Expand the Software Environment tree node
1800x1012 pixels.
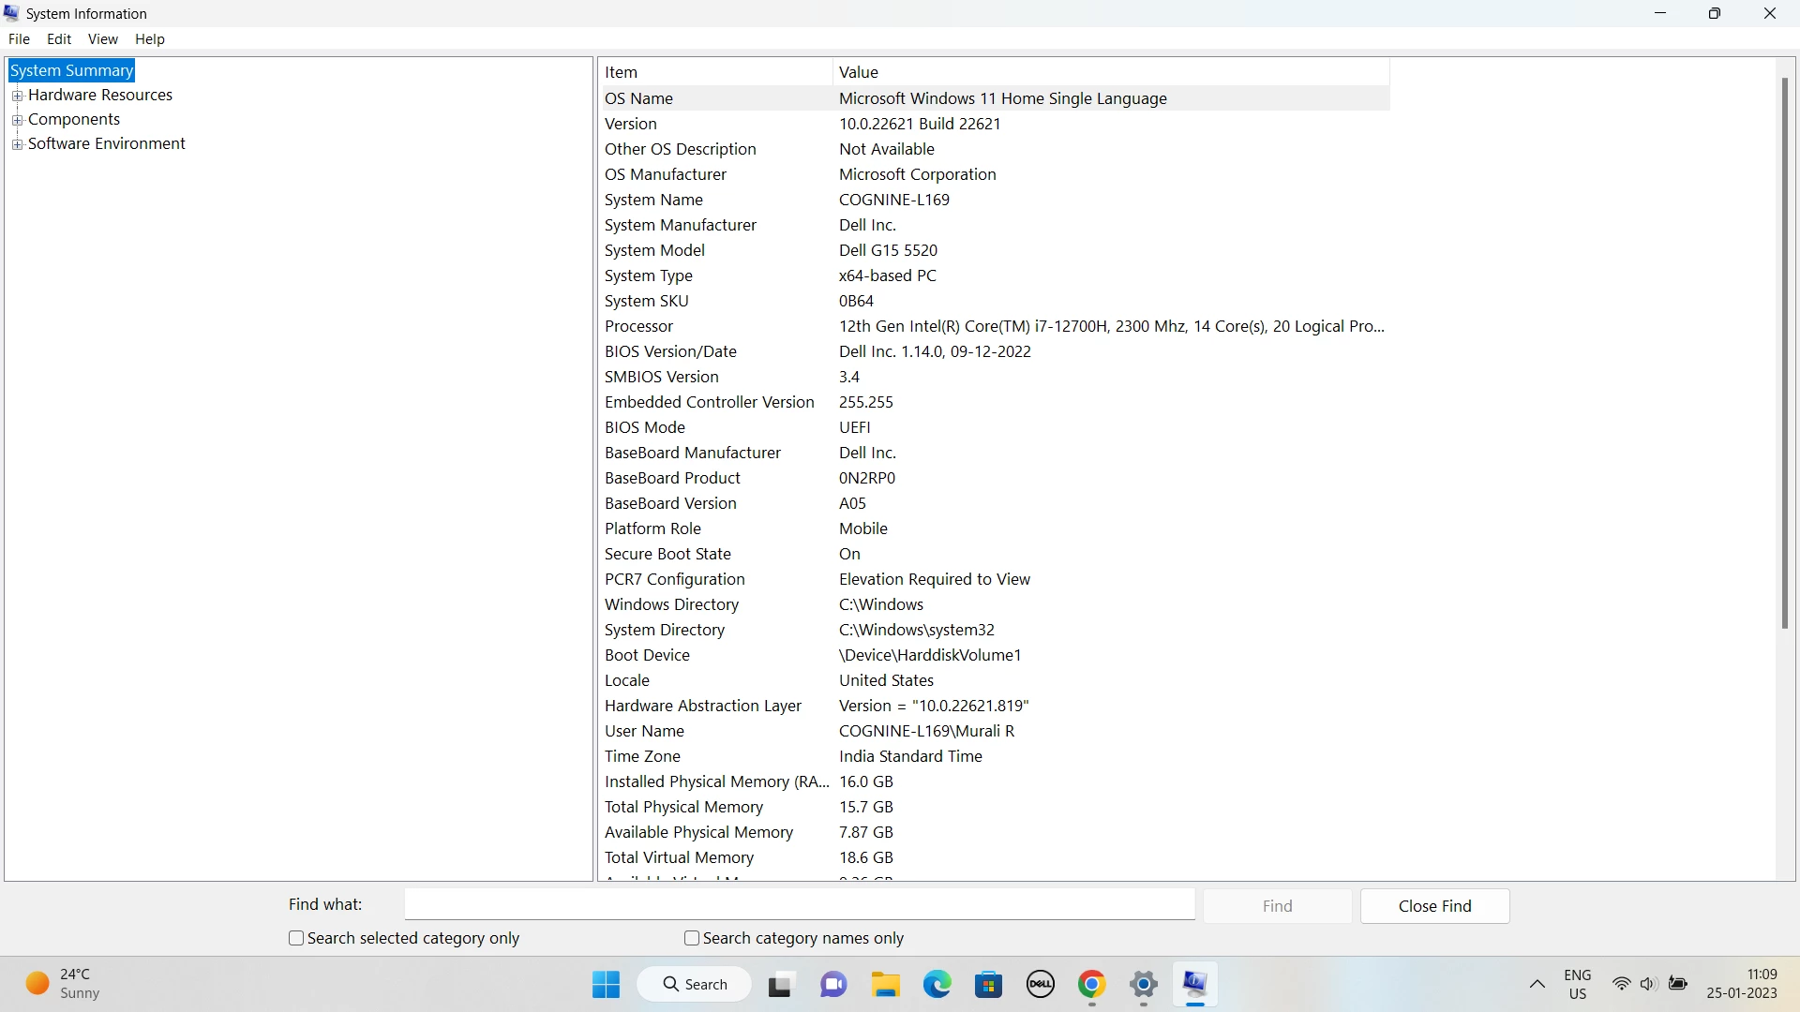click(17, 144)
